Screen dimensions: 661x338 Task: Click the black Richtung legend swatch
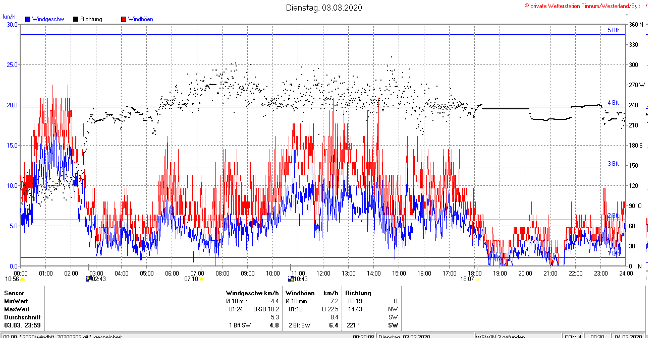click(x=76, y=19)
